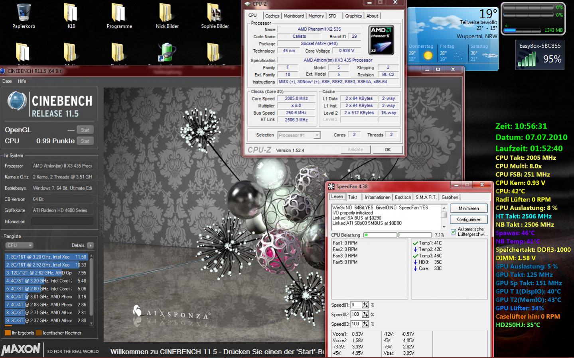Click the Wuppertal, NRW weather location
Viewport: 574px width, 358px height.
point(477,36)
